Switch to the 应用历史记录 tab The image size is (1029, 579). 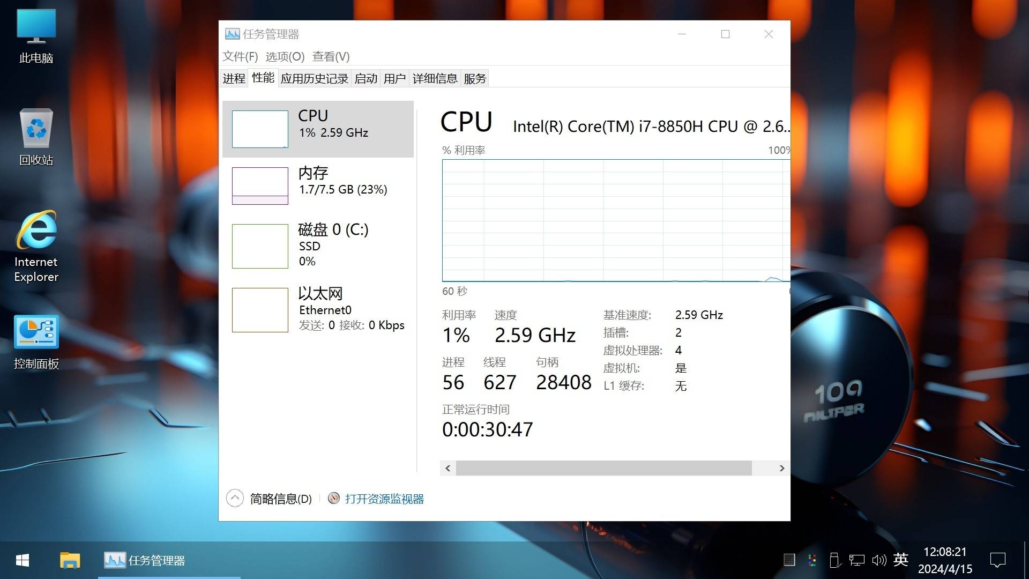315,78
